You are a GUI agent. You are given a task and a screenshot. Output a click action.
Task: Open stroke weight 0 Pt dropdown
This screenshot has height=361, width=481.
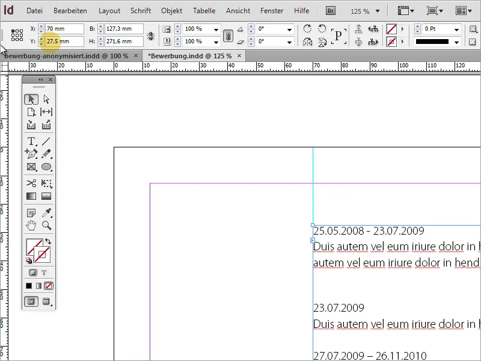pyautogui.click(x=456, y=29)
